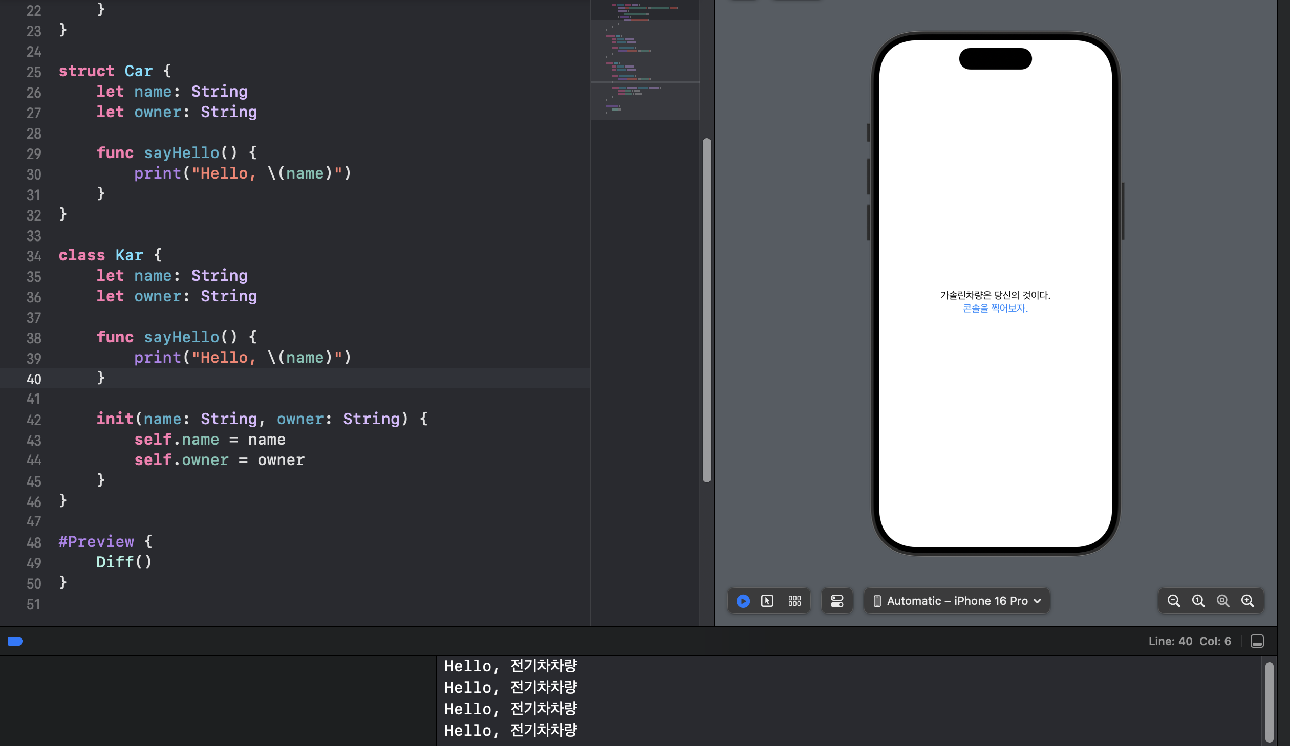Screen dimensions: 1290x746
Task: Click the Line 40 Col 6 status
Action: click(1189, 641)
